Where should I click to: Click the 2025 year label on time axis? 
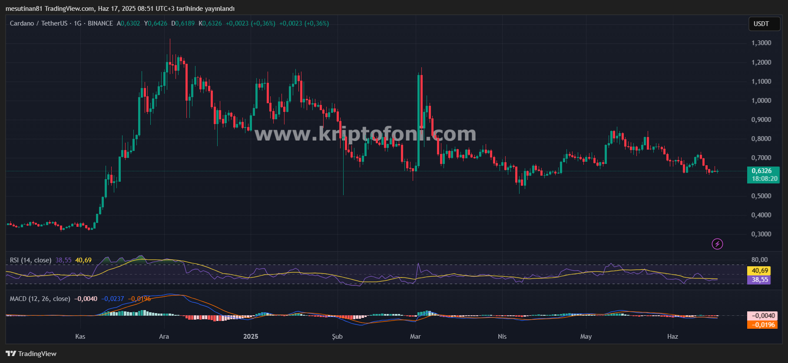pyautogui.click(x=251, y=337)
